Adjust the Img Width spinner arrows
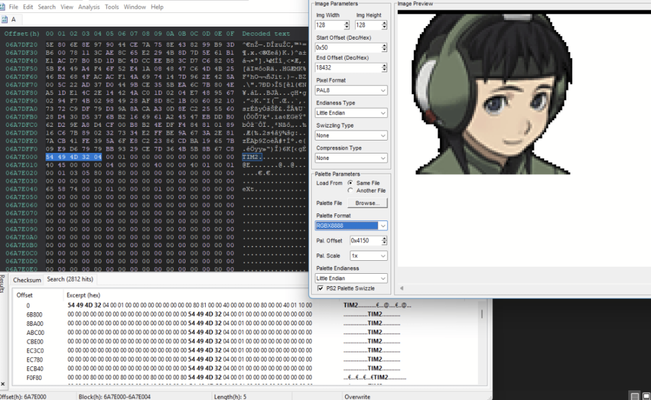Image resolution: width=651 pixels, height=400 pixels. pos(347,25)
